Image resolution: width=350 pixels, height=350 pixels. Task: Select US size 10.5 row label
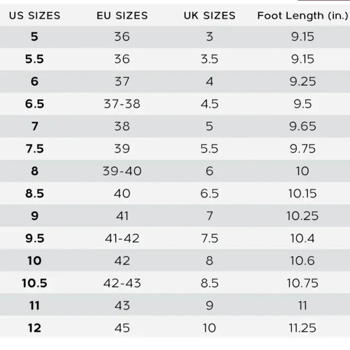pos(34,283)
